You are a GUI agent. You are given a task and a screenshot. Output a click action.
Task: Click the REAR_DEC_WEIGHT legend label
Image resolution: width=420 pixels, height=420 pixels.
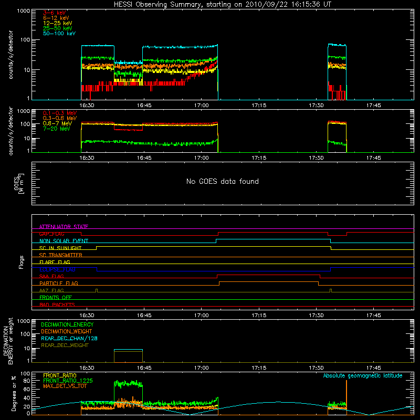pyautogui.click(x=65, y=345)
